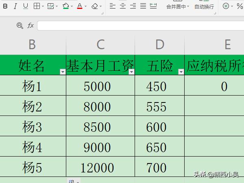Click autofill options icon below table

click(x=74, y=181)
